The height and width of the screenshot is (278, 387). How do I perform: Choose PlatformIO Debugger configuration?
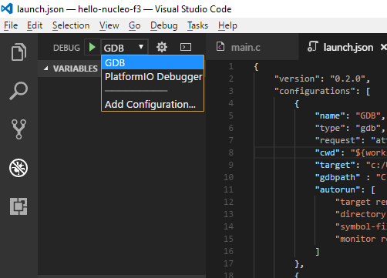(x=153, y=77)
